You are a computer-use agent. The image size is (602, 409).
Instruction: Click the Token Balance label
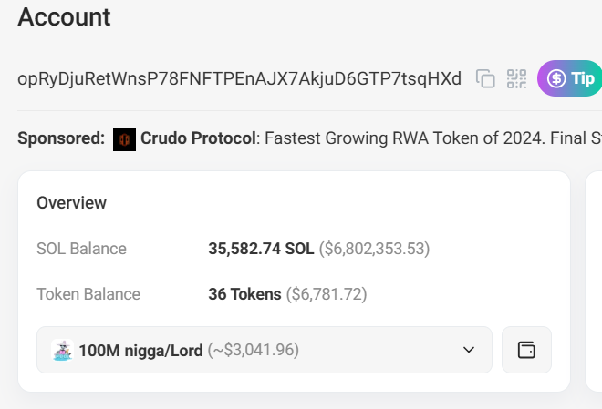tap(88, 294)
